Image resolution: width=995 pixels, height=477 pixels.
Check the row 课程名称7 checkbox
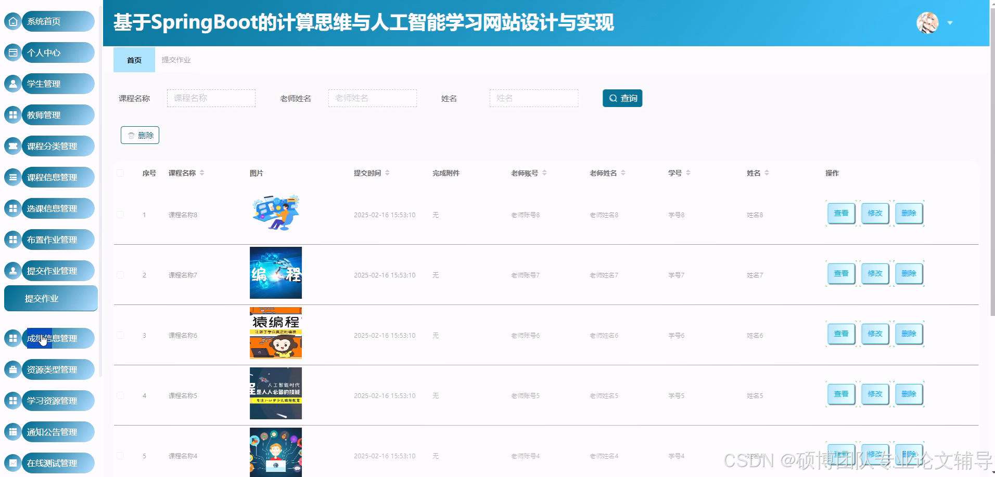120,275
